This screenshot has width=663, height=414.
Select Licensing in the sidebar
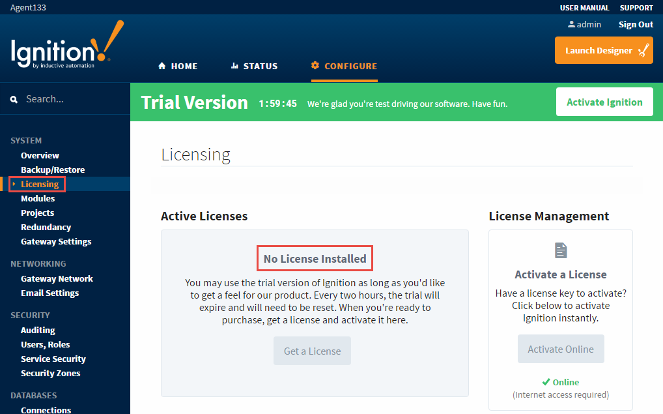click(40, 185)
